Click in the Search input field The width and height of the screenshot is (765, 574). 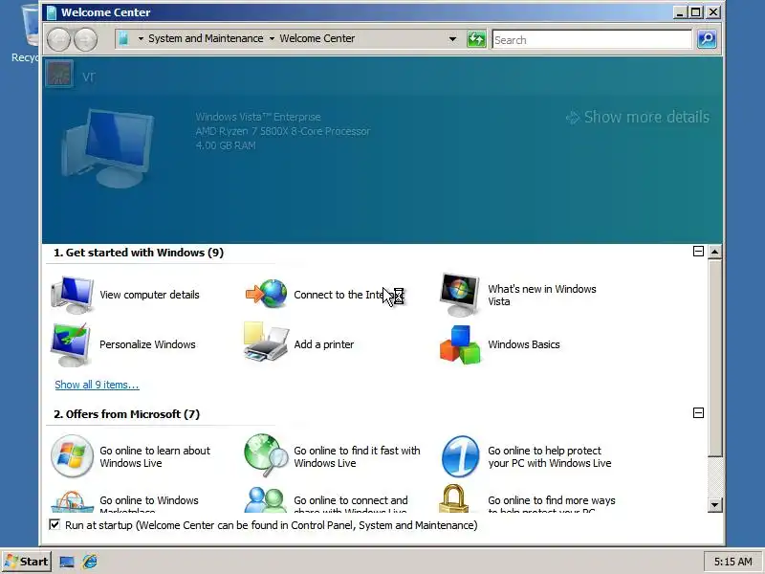coord(591,39)
